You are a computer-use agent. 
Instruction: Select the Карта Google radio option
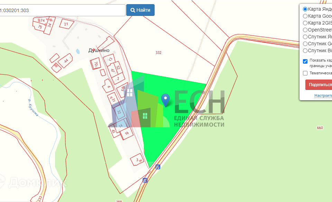click(x=305, y=16)
